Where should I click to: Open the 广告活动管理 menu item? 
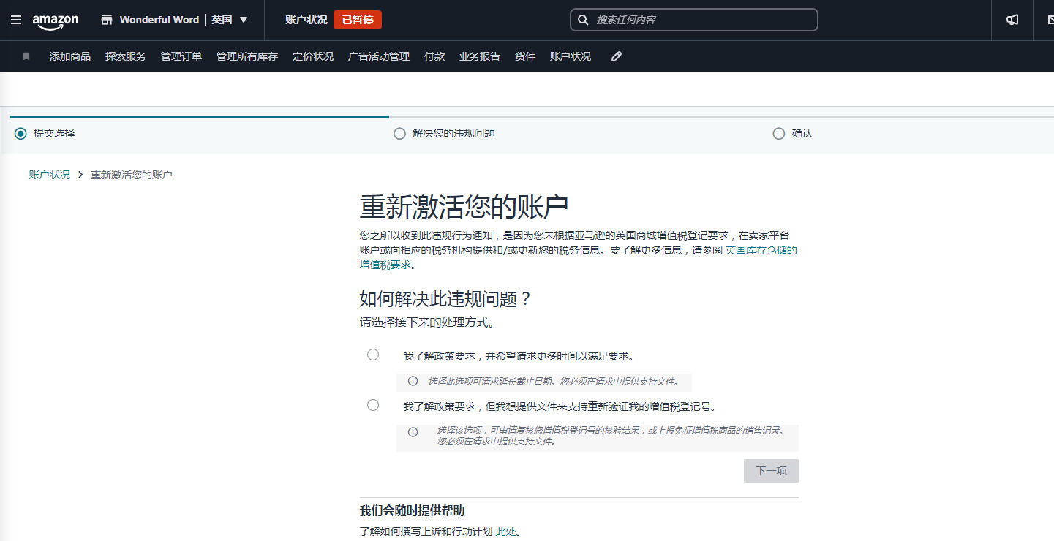[379, 56]
